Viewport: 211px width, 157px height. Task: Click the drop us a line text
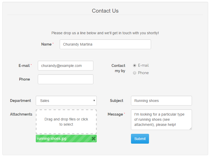(x=105, y=33)
